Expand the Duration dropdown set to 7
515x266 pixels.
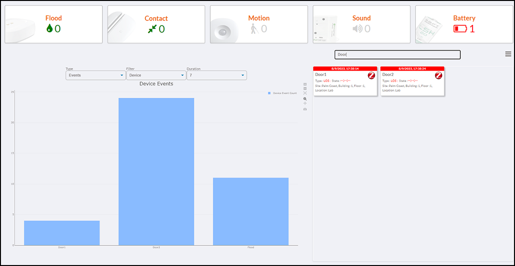pos(217,75)
